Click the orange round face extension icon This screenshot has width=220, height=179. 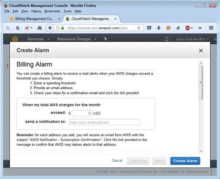click(168, 28)
